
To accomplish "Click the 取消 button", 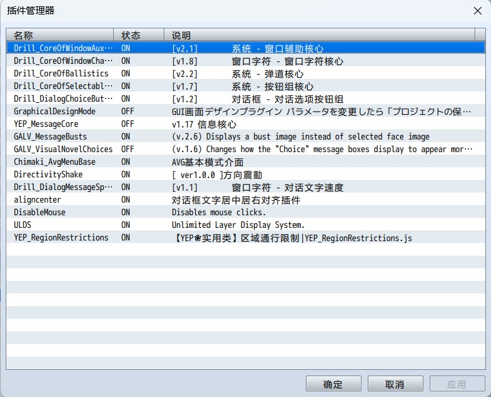I will coord(395,384).
